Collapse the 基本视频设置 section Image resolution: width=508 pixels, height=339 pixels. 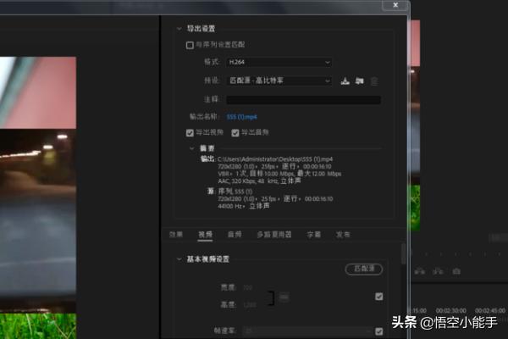pyautogui.click(x=178, y=258)
